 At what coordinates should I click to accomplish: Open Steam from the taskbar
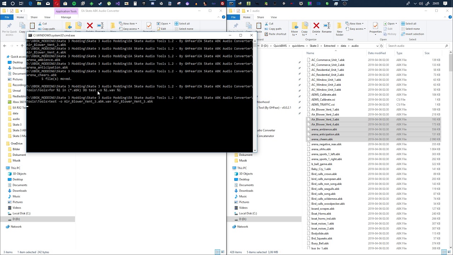point(100,4)
